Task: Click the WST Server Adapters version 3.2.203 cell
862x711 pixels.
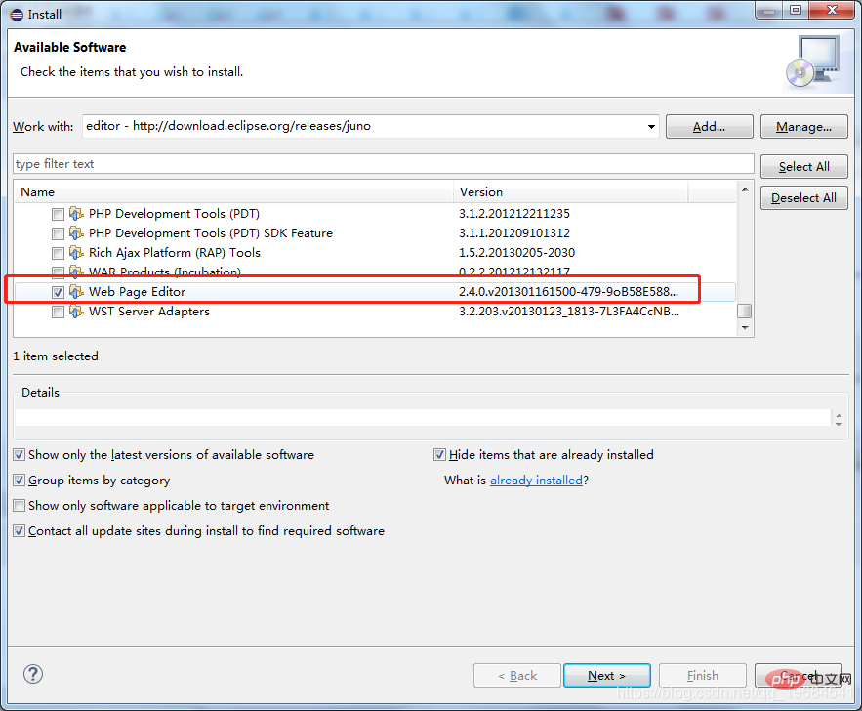Action: [569, 312]
